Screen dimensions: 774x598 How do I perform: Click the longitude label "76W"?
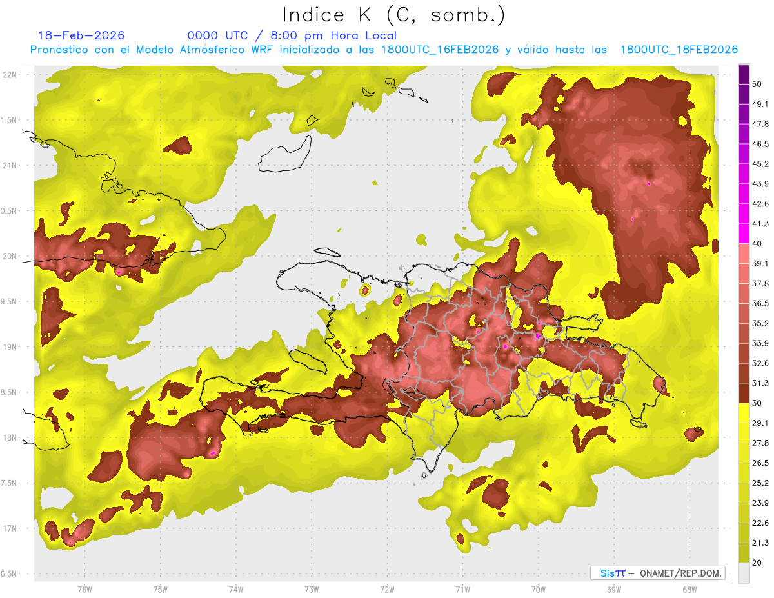(x=84, y=590)
